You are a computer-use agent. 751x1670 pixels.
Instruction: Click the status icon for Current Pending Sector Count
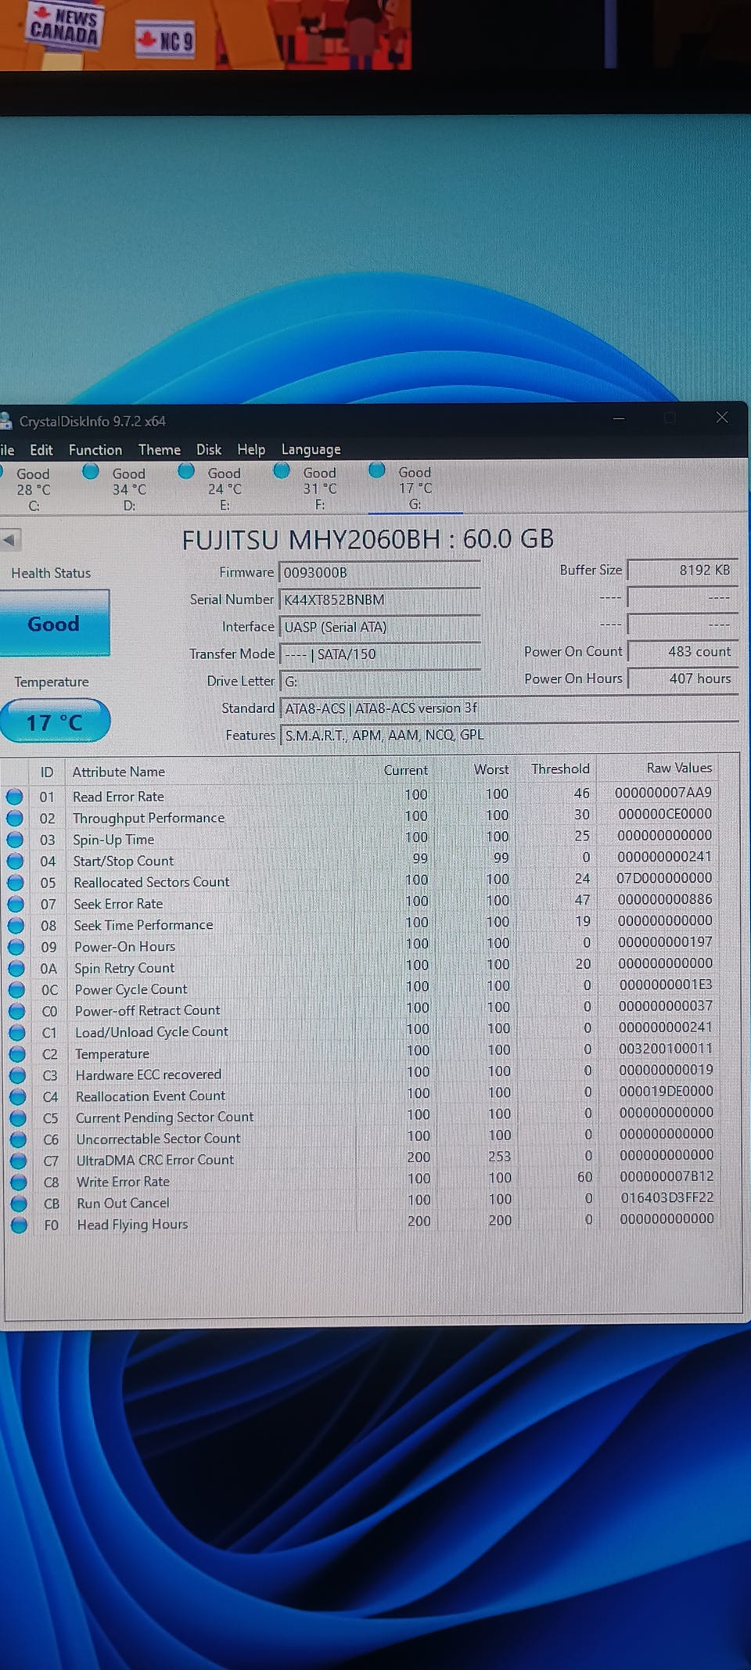18,1118
